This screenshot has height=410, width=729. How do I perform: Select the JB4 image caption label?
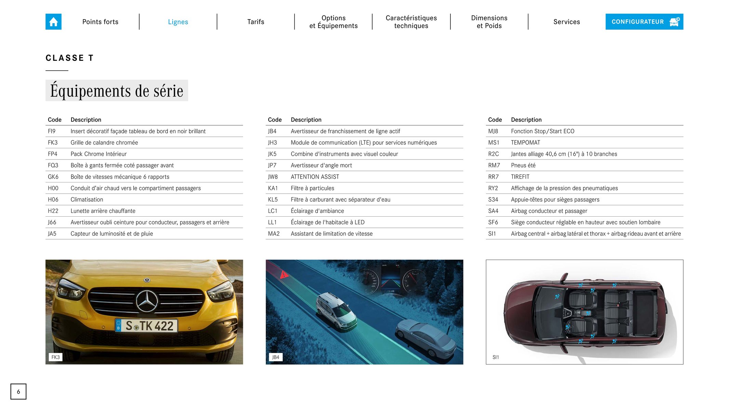(275, 357)
